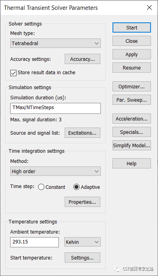Expand the time integration Method dropdown
Screen dimensions: 158x276
55,171
